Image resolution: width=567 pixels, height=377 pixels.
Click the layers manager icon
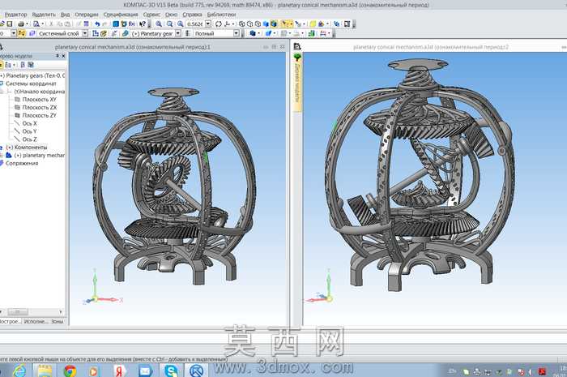click(32, 33)
